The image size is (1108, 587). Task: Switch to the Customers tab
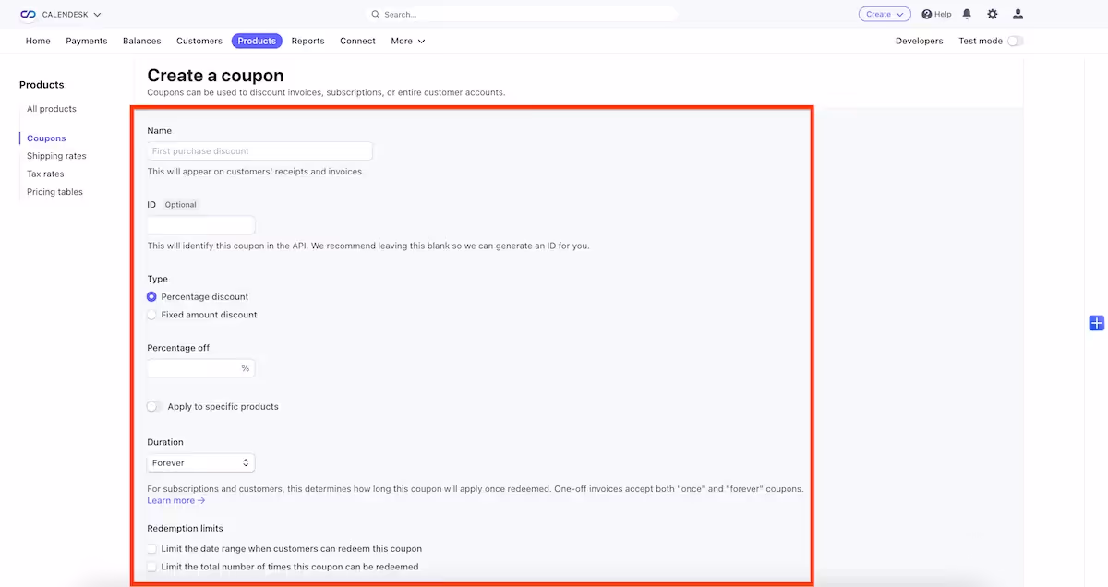pyautogui.click(x=199, y=42)
